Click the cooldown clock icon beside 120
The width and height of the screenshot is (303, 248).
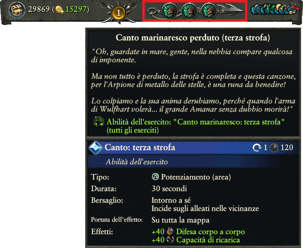coord(273,148)
